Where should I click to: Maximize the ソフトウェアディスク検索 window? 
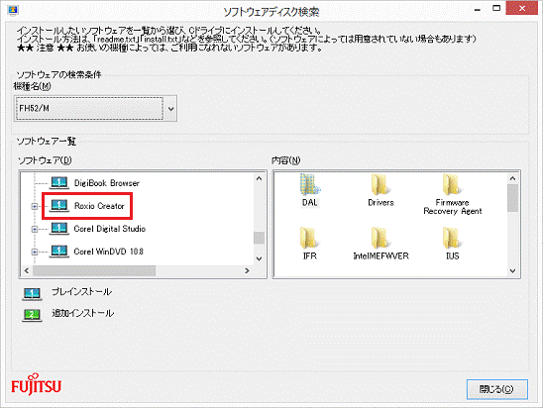click(x=496, y=8)
